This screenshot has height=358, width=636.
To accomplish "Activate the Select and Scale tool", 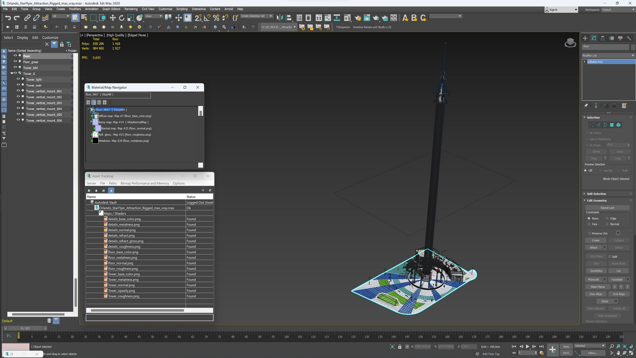I will coord(131,18).
